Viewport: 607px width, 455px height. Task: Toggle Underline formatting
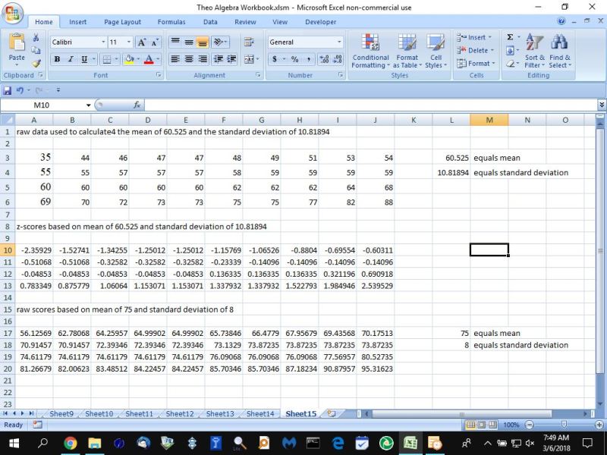(84, 59)
